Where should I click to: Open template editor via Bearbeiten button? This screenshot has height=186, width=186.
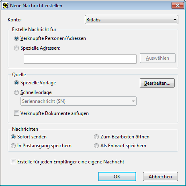(x=157, y=83)
